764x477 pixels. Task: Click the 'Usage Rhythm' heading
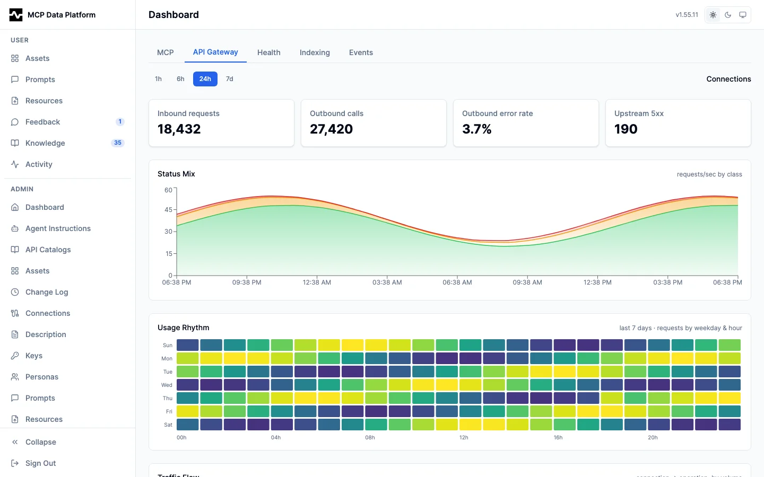tap(184, 328)
